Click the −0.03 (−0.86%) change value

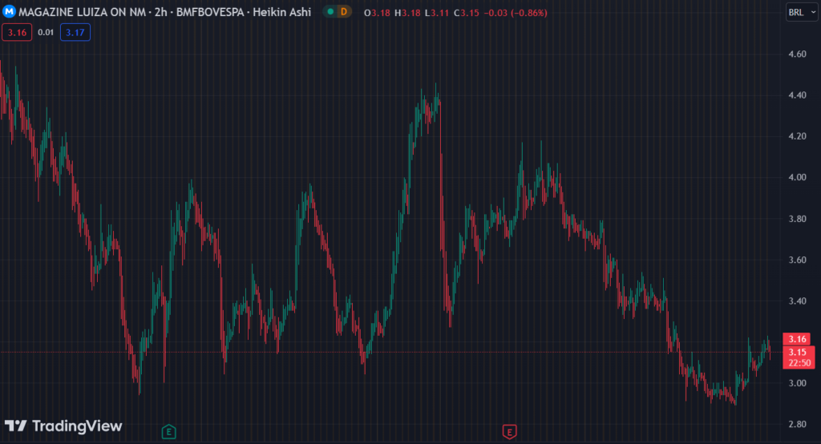(516, 13)
